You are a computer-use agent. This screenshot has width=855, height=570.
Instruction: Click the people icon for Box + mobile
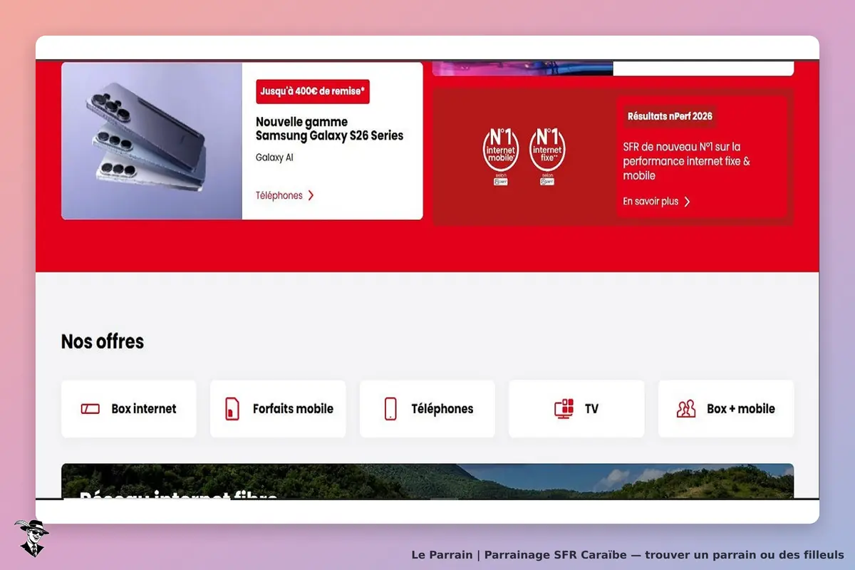(x=686, y=409)
